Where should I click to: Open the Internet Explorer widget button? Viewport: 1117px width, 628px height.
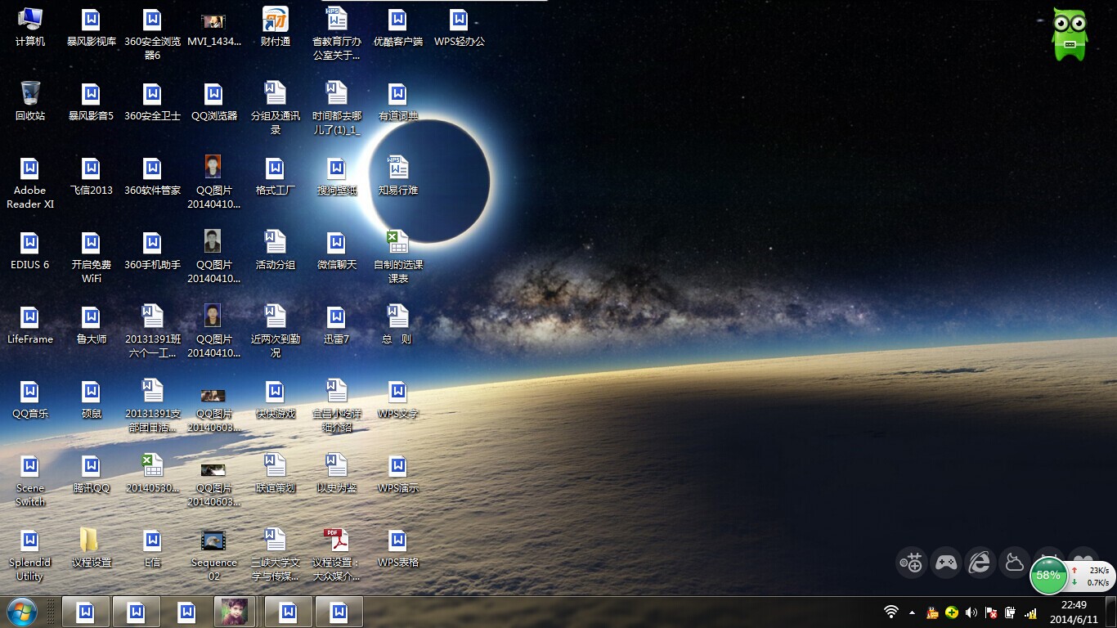pyautogui.click(x=980, y=563)
